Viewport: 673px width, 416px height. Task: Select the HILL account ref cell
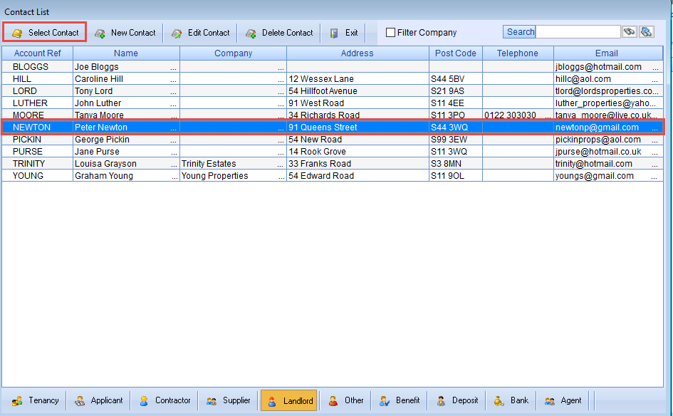click(x=38, y=78)
